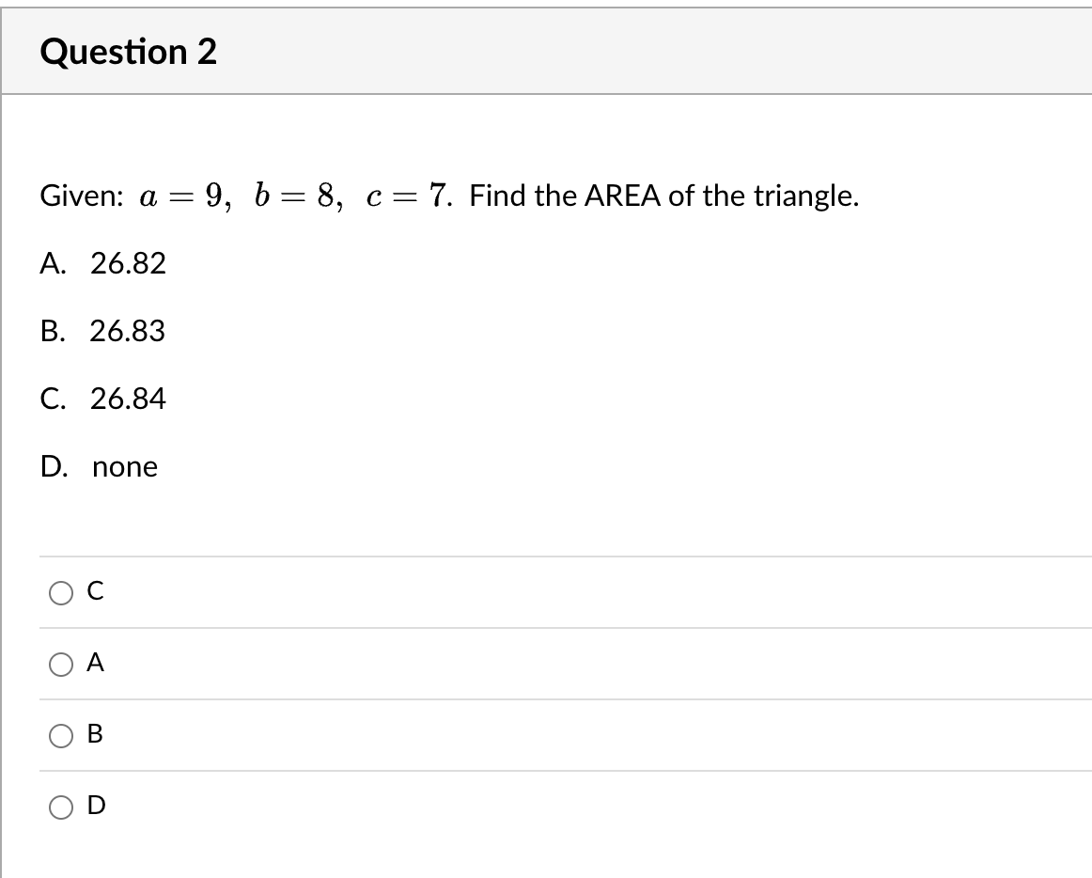Select the radio button labeled C
This screenshot has height=878, width=1092.
(x=60, y=592)
